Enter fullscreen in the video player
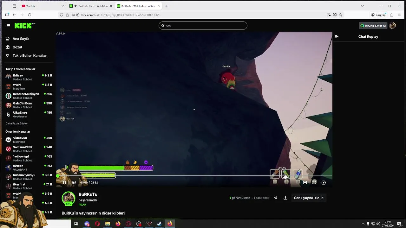Screen dimensions: 406x228 point(314,182)
